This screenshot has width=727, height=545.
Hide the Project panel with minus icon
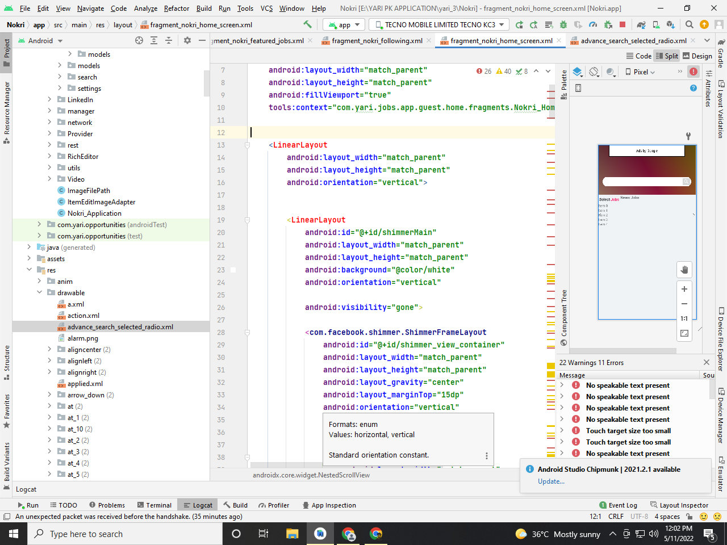click(x=202, y=40)
